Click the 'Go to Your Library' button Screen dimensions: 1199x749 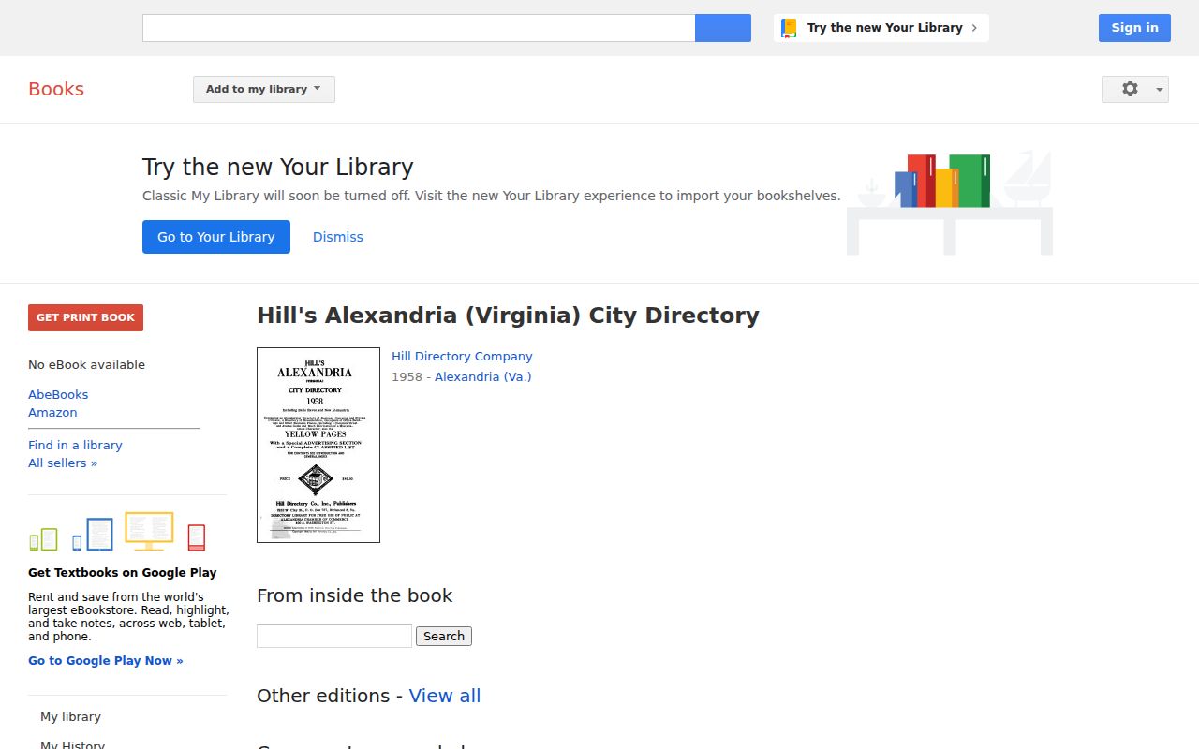tap(216, 237)
